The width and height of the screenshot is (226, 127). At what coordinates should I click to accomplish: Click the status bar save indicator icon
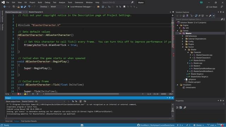pyautogui.click(x=82, y=125)
